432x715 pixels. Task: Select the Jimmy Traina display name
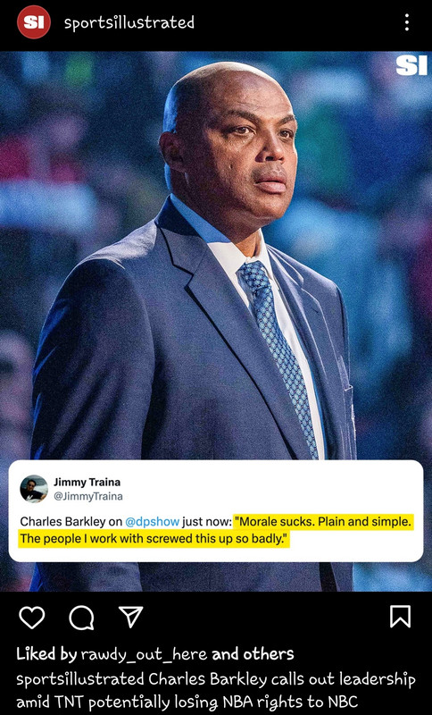87,482
